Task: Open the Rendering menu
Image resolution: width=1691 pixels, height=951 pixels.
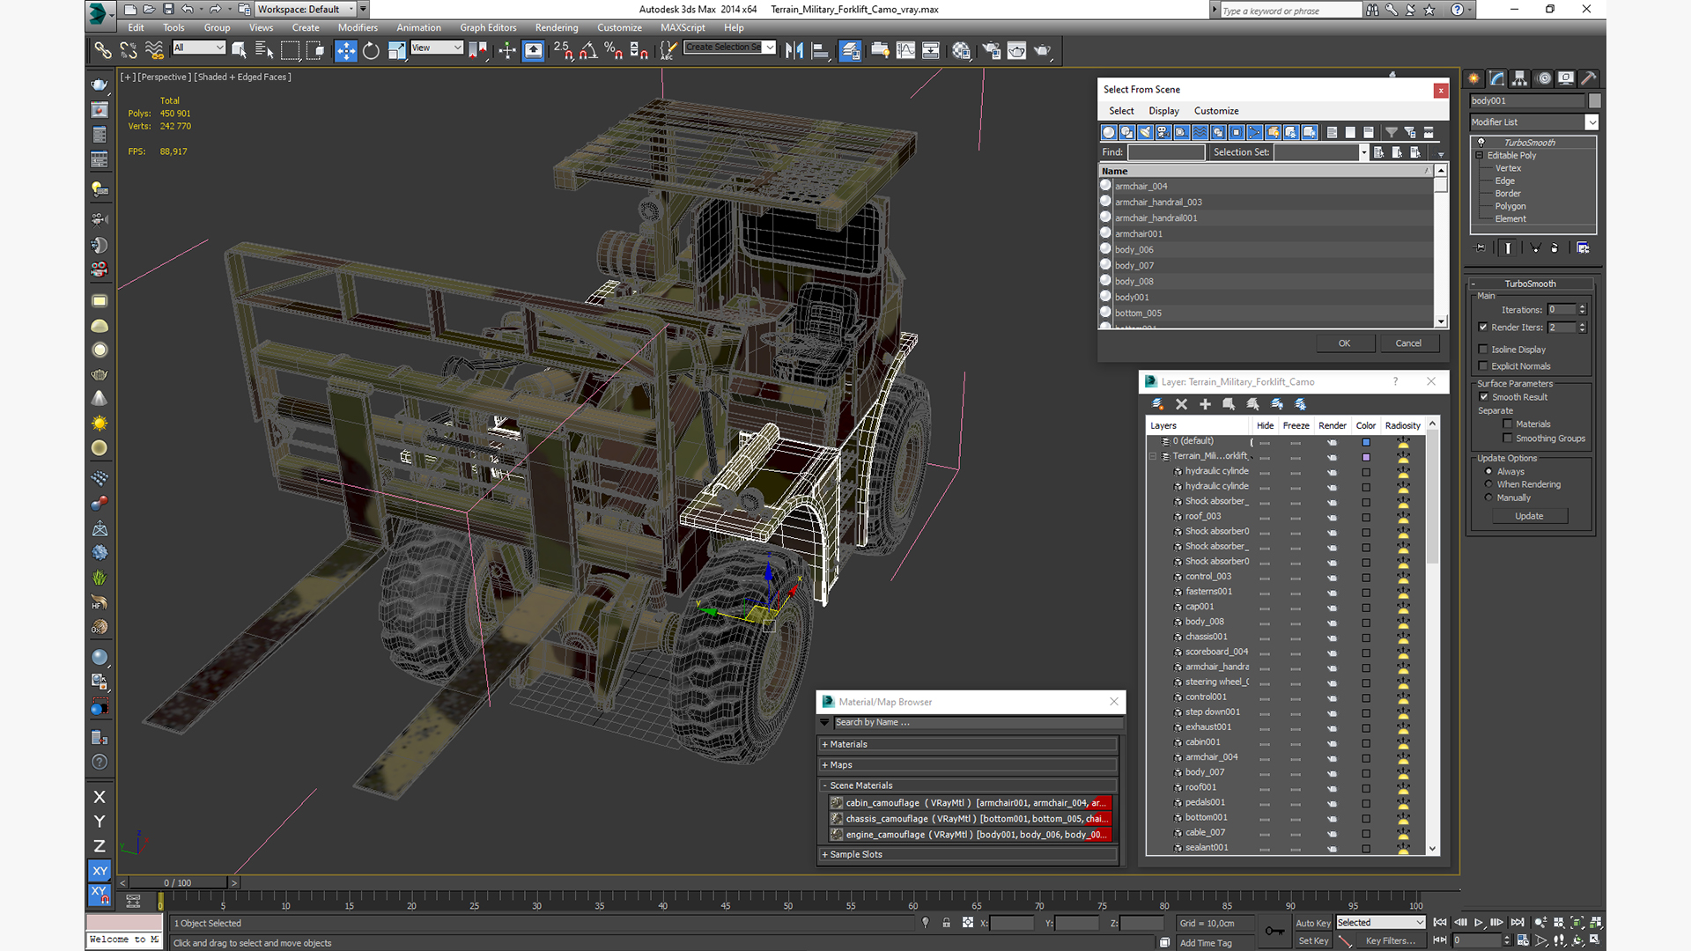Action: tap(557, 27)
